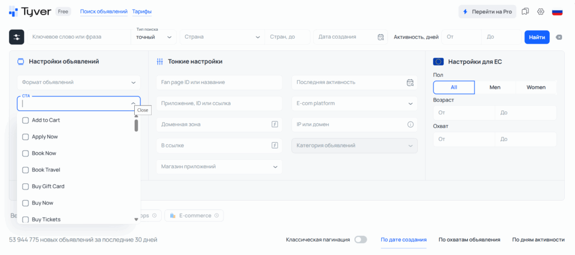Clear search with the backspace icon
The width and height of the screenshot is (575, 255).
click(x=559, y=37)
